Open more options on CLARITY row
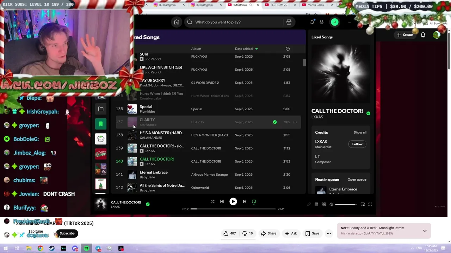 [x=295, y=122]
